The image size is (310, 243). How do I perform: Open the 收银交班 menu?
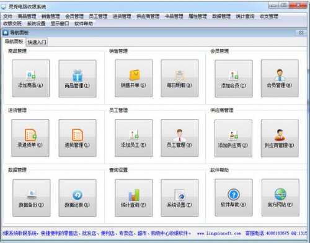12,24
